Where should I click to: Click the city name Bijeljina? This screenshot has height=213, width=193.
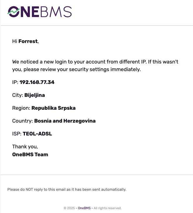35,95
